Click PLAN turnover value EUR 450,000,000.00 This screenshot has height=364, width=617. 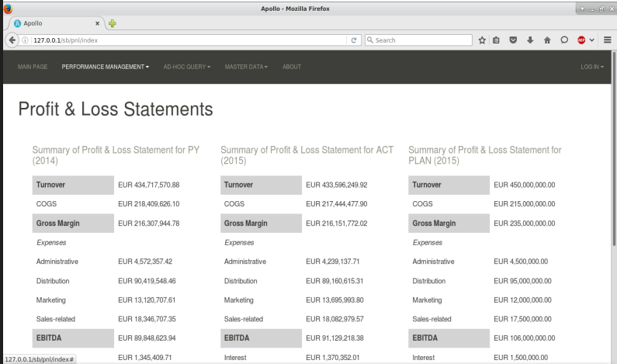click(525, 185)
